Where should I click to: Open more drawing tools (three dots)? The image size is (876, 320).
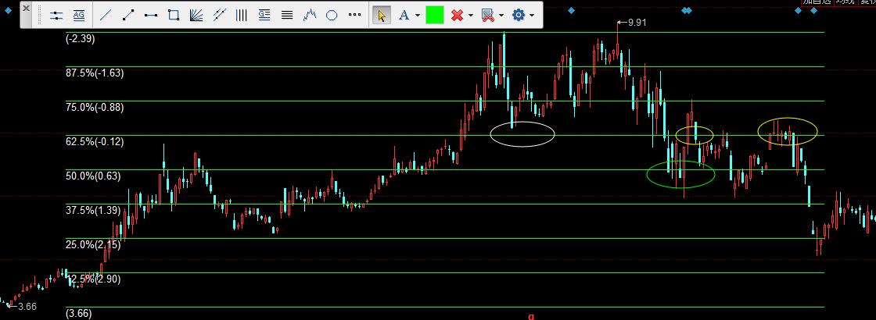[x=354, y=16]
